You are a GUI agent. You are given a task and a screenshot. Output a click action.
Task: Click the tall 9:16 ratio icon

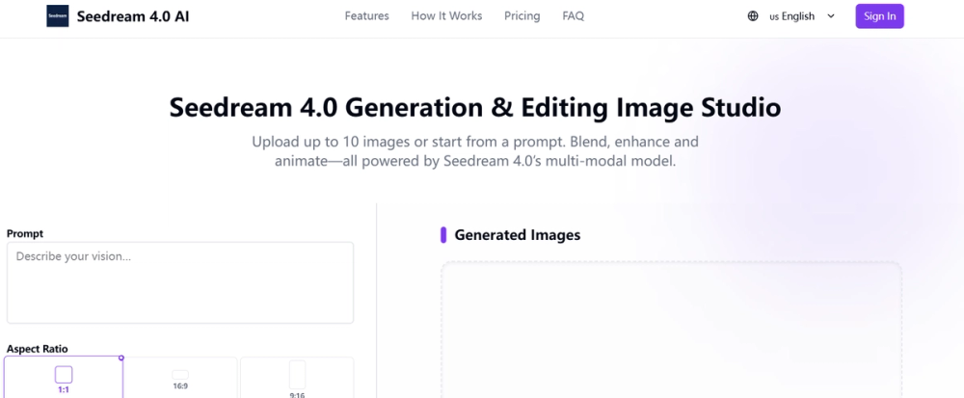click(297, 375)
